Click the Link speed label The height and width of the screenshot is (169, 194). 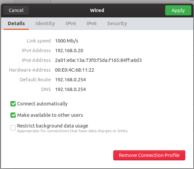(39, 41)
